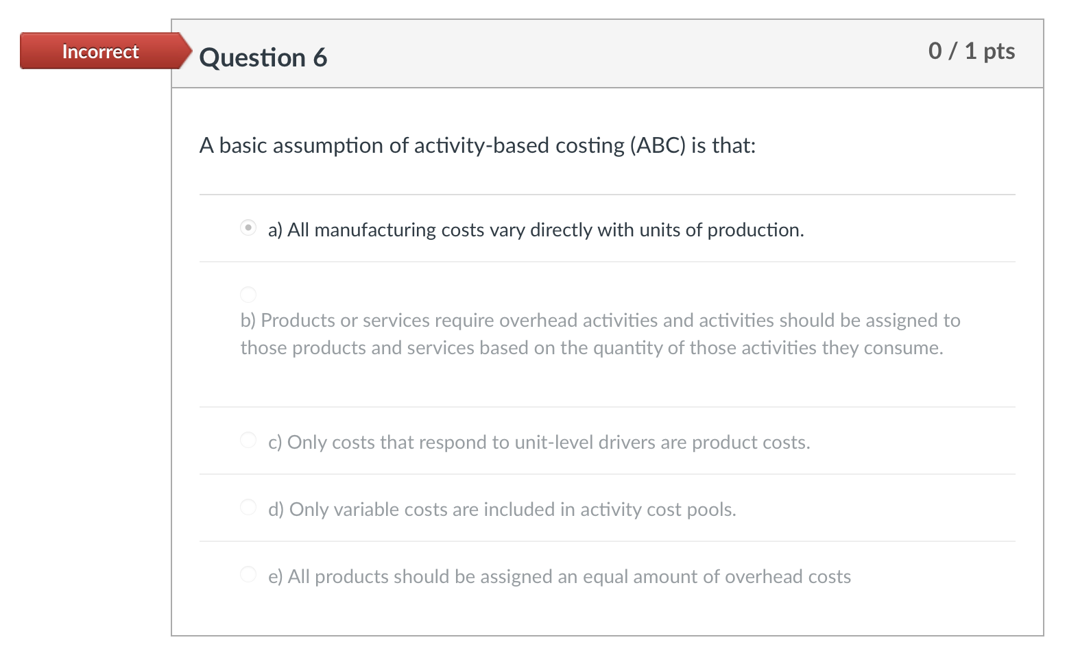
Task: Click the 0 / 1 pts score
Action: point(971,51)
